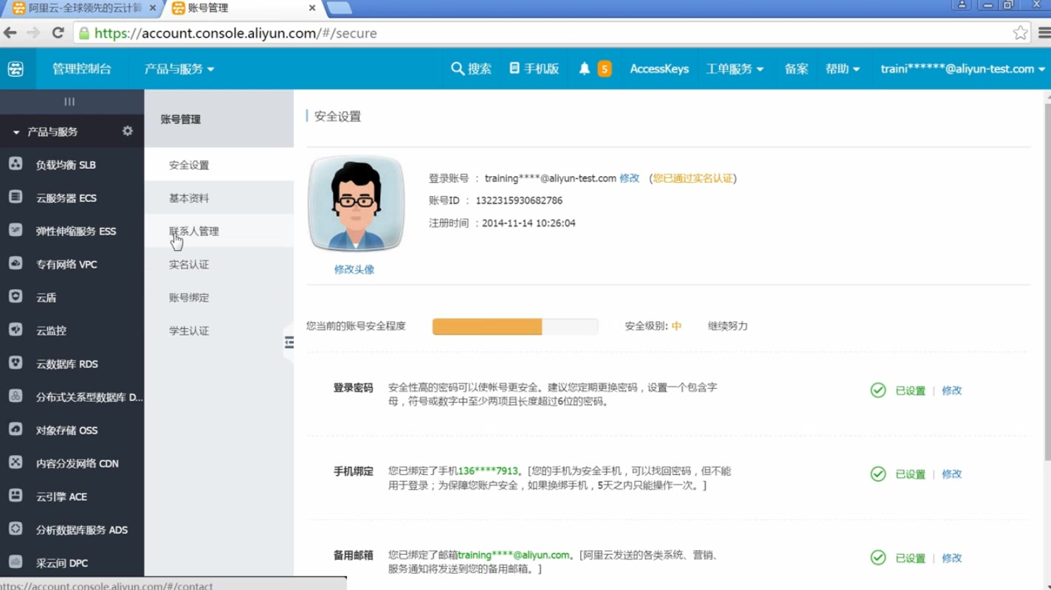Image resolution: width=1051 pixels, height=590 pixels.
Task: Click the Chrome user profile icon
Action: tap(962, 5)
